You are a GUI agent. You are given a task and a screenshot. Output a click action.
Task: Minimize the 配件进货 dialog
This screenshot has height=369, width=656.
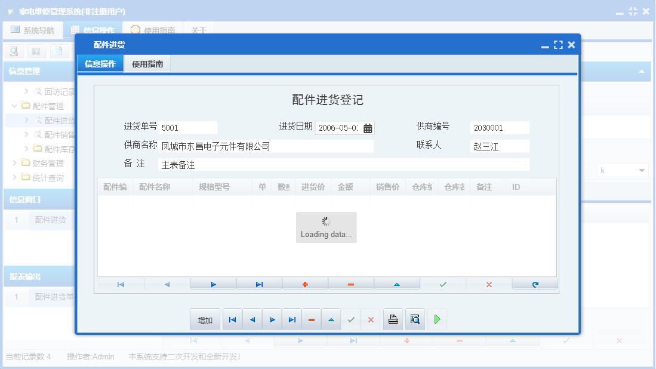point(545,46)
